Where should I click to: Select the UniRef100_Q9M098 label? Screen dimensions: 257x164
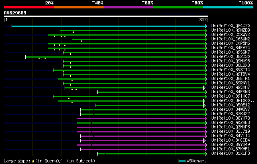pyautogui.click(x=230, y=61)
